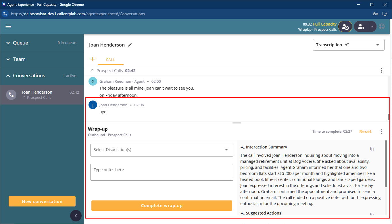Open Wrap-up panel more options menu

(x=382, y=132)
